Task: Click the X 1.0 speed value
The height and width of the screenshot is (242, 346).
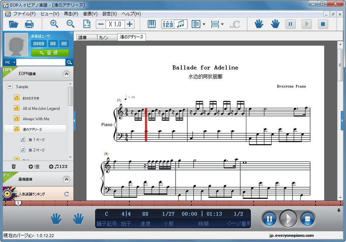Action: pos(115,24)
